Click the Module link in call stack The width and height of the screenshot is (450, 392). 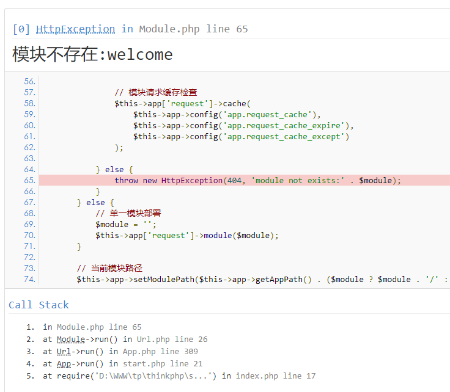point(71,339)
